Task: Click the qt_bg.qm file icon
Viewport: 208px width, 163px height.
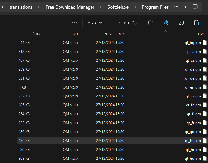Action: [205, 42]
